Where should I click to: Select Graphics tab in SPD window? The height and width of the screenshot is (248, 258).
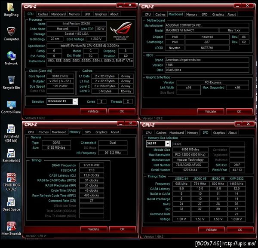click(219, 133)
